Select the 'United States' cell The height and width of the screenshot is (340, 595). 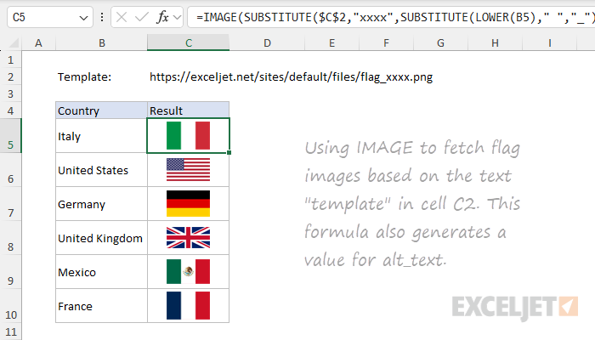click(x=101, y=170)
